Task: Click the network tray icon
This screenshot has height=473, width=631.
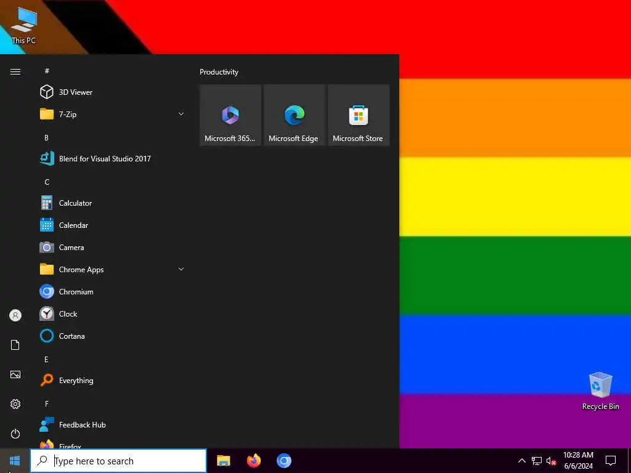Action: 537,461
